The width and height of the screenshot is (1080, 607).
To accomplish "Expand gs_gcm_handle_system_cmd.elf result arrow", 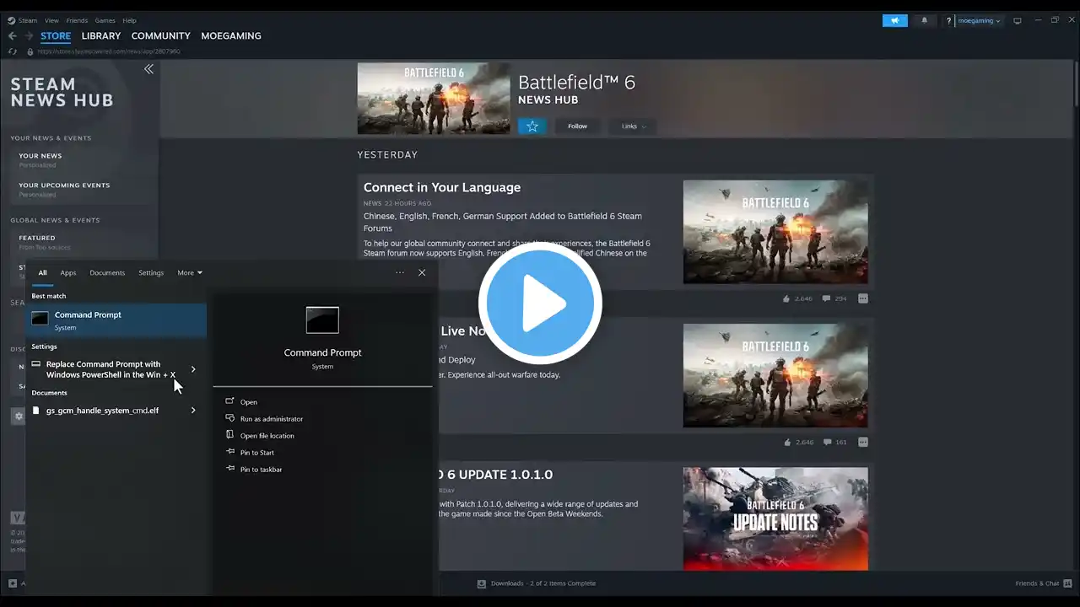I will pos(193,411).
